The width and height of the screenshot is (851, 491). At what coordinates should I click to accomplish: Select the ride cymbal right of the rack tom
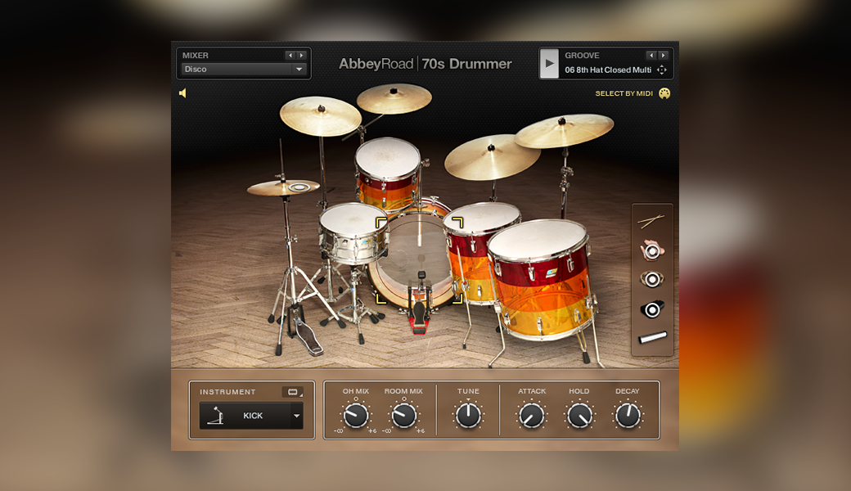492,157
